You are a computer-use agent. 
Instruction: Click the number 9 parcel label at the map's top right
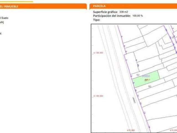pyautogui.click(x=173, y=37)
